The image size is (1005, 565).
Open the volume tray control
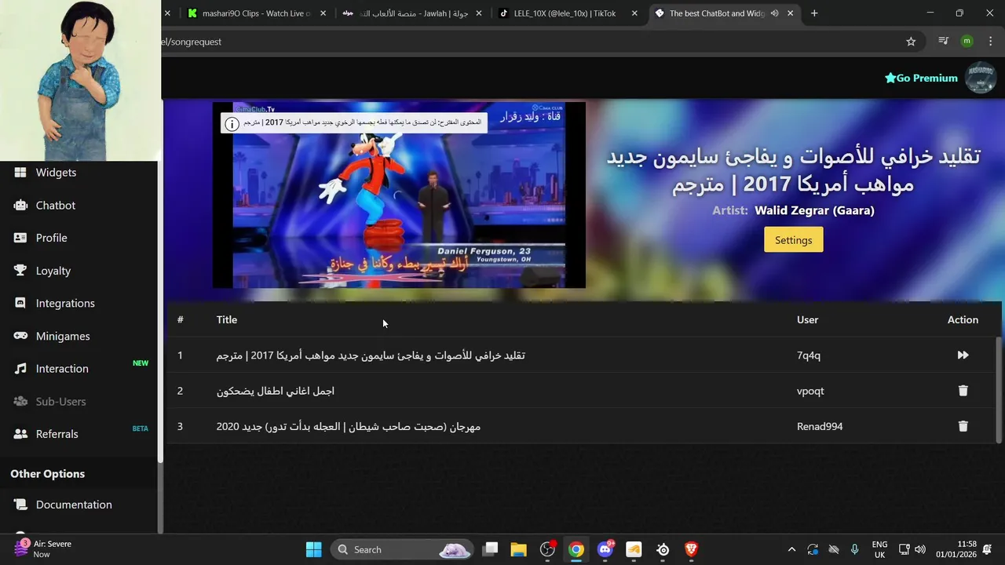point(920,549)
